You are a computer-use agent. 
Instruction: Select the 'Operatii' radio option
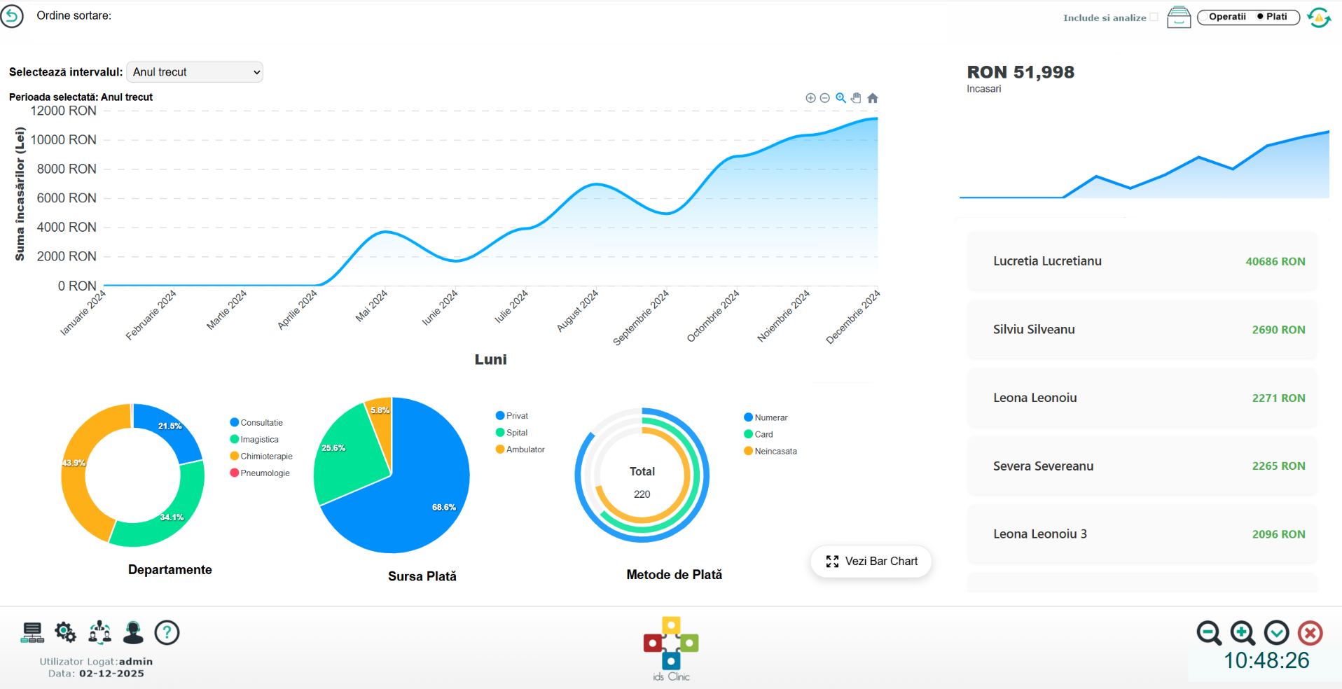pos(1204,17)
